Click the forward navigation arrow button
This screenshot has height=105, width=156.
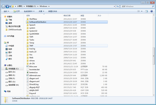7,7
